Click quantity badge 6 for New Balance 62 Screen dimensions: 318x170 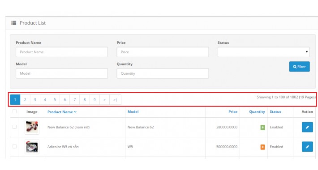262,127
